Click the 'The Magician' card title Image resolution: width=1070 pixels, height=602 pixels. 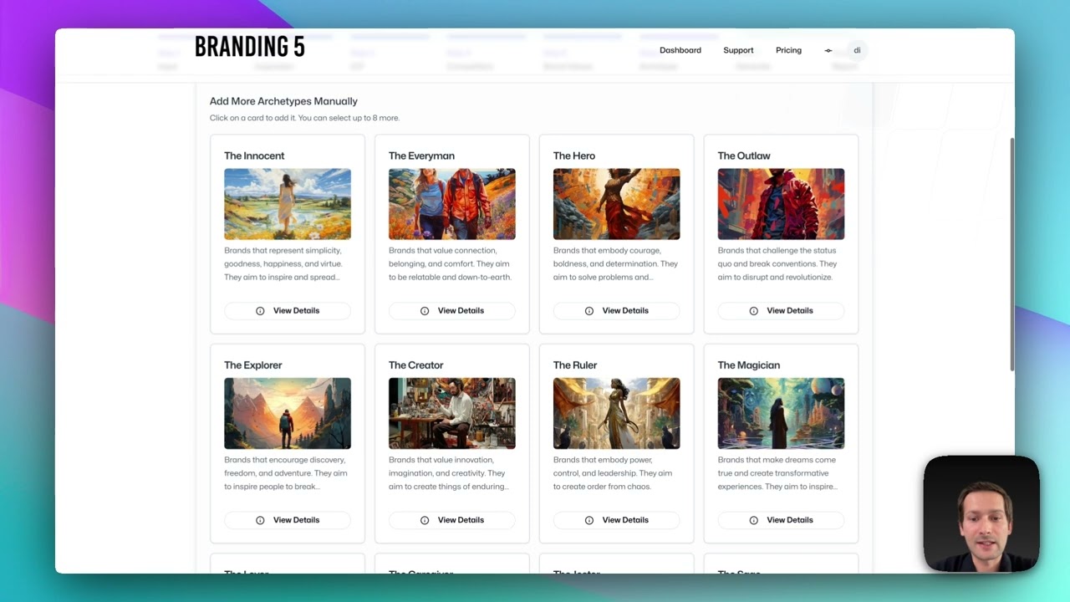pos(749,365)
